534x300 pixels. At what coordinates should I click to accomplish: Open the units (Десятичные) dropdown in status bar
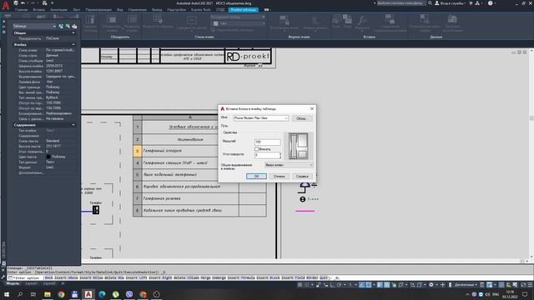click(466, 285)
